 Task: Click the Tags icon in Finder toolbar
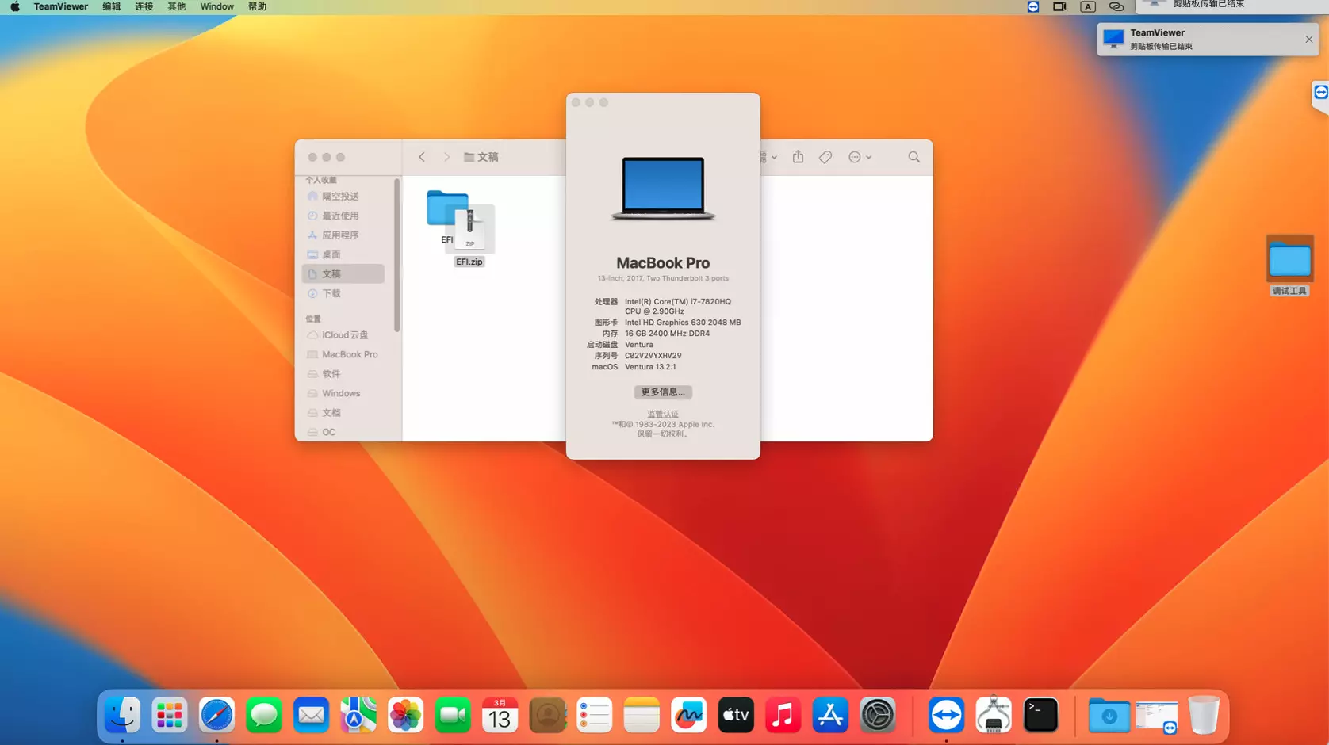click(x=825, y=157)
